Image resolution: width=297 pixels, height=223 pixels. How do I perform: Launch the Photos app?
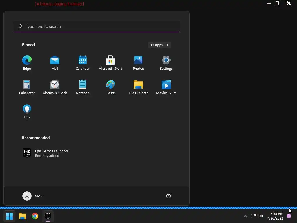(x=138, y=63)
